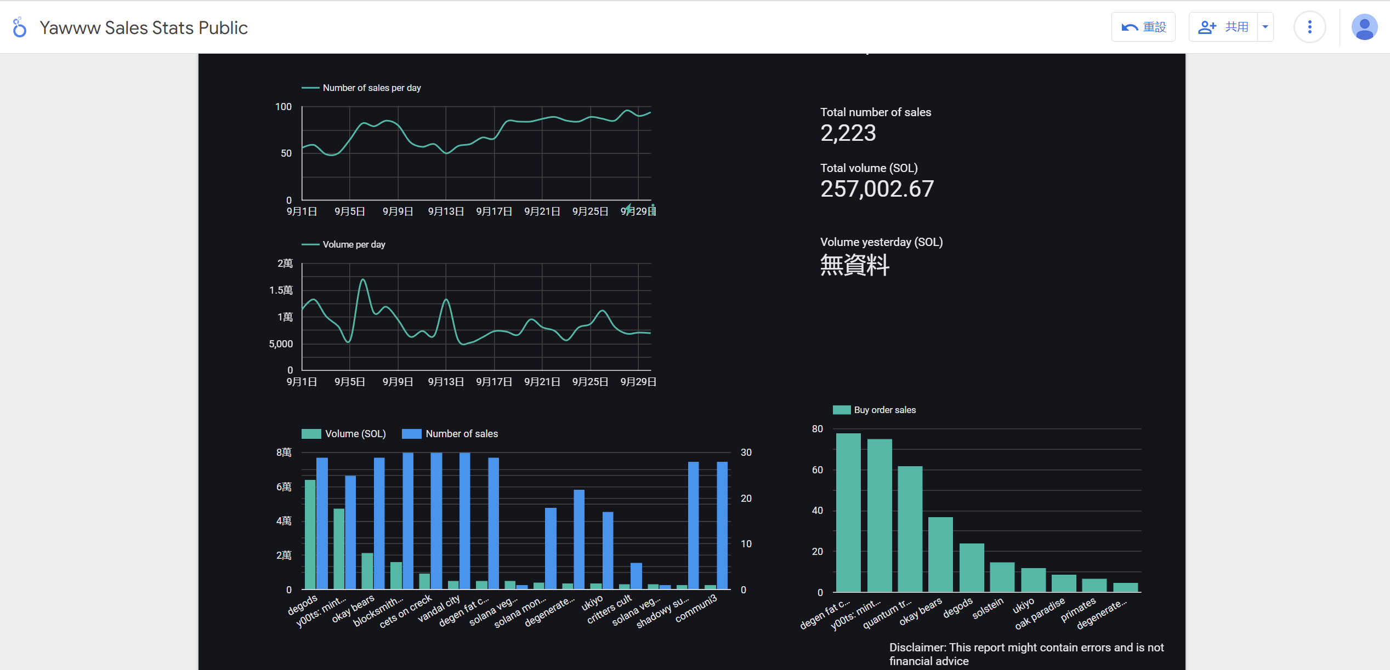The image size is (1390, 670).
Task: Click the degods blue Number of sales bar
Action: click(x=322, y=523)
